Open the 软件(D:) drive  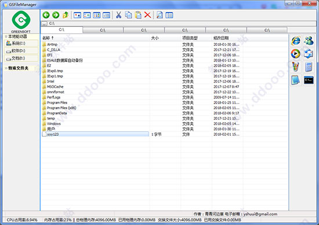(21, 51)
